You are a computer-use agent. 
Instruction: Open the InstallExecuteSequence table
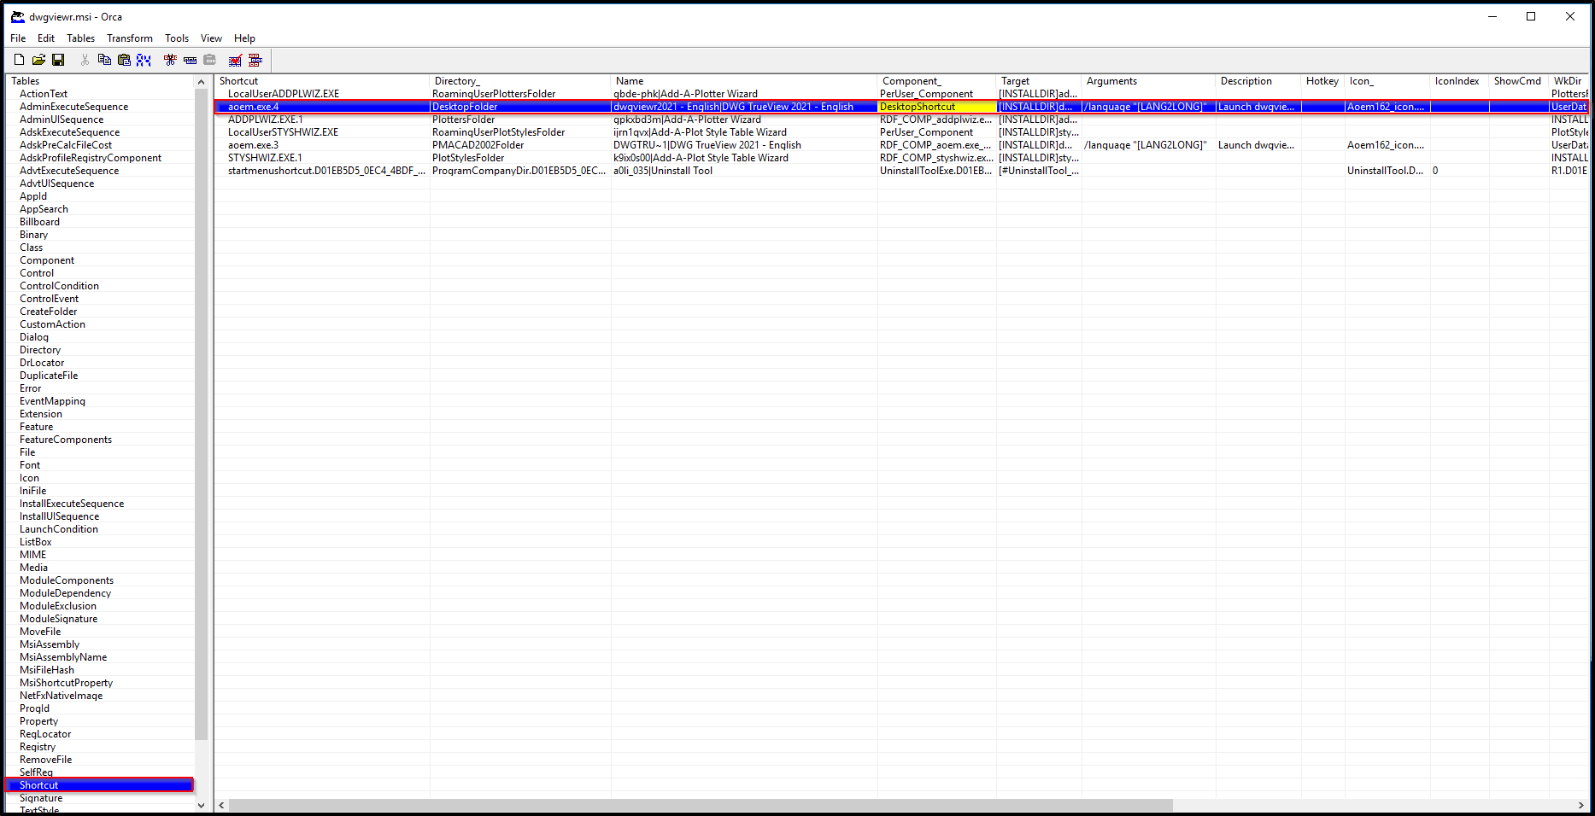tap(72, 504)
